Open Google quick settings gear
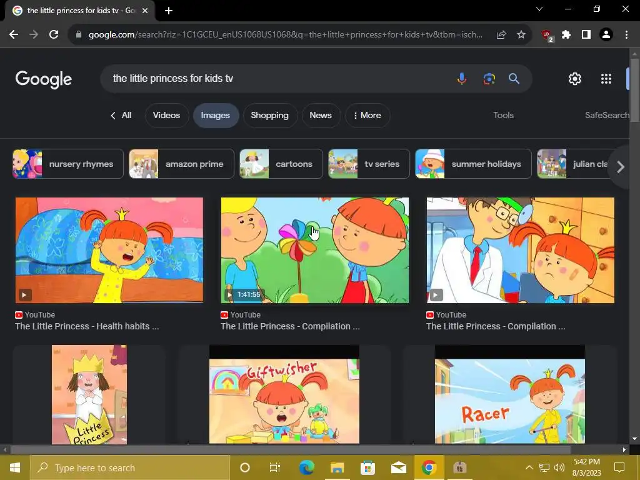Viewport: 640px width, 480px height. pos(575,79)
